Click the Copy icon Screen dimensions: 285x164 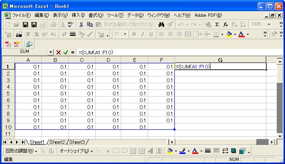click(x=90, y=25)
